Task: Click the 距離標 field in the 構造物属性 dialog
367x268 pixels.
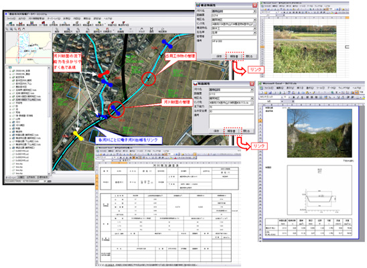Action: click(x=234, y=15)
